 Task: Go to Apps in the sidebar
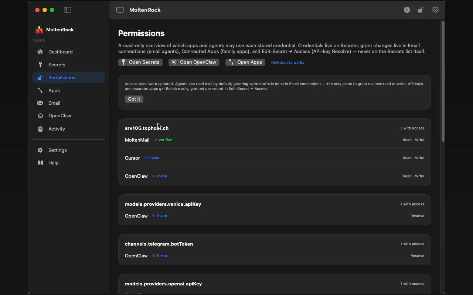coord(68,90)
